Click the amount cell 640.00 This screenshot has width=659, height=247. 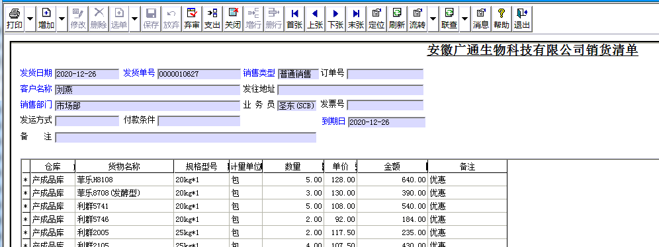[x=392, y=180]
